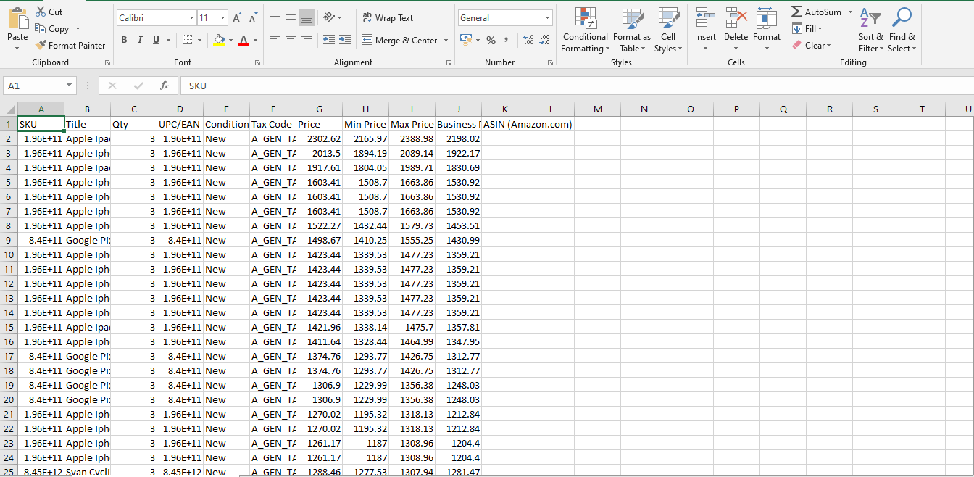Toggle Italic formatting

pos(140,40)
